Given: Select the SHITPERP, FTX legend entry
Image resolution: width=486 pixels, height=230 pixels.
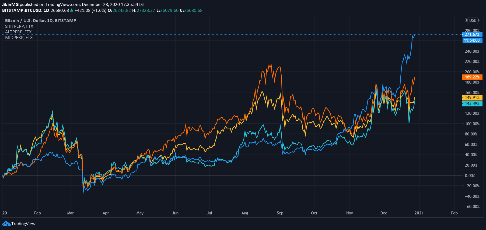Looking at the screenshot, I should coord(19,26).
